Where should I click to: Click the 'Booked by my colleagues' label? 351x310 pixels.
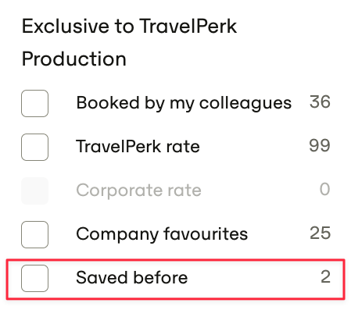click(x=184, y=103)
